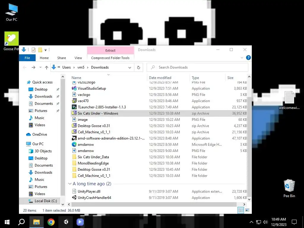Expand the ribbon with the chevron
Image resolution: width=304 pixels, height=228 pixels.
pos(242,58)
